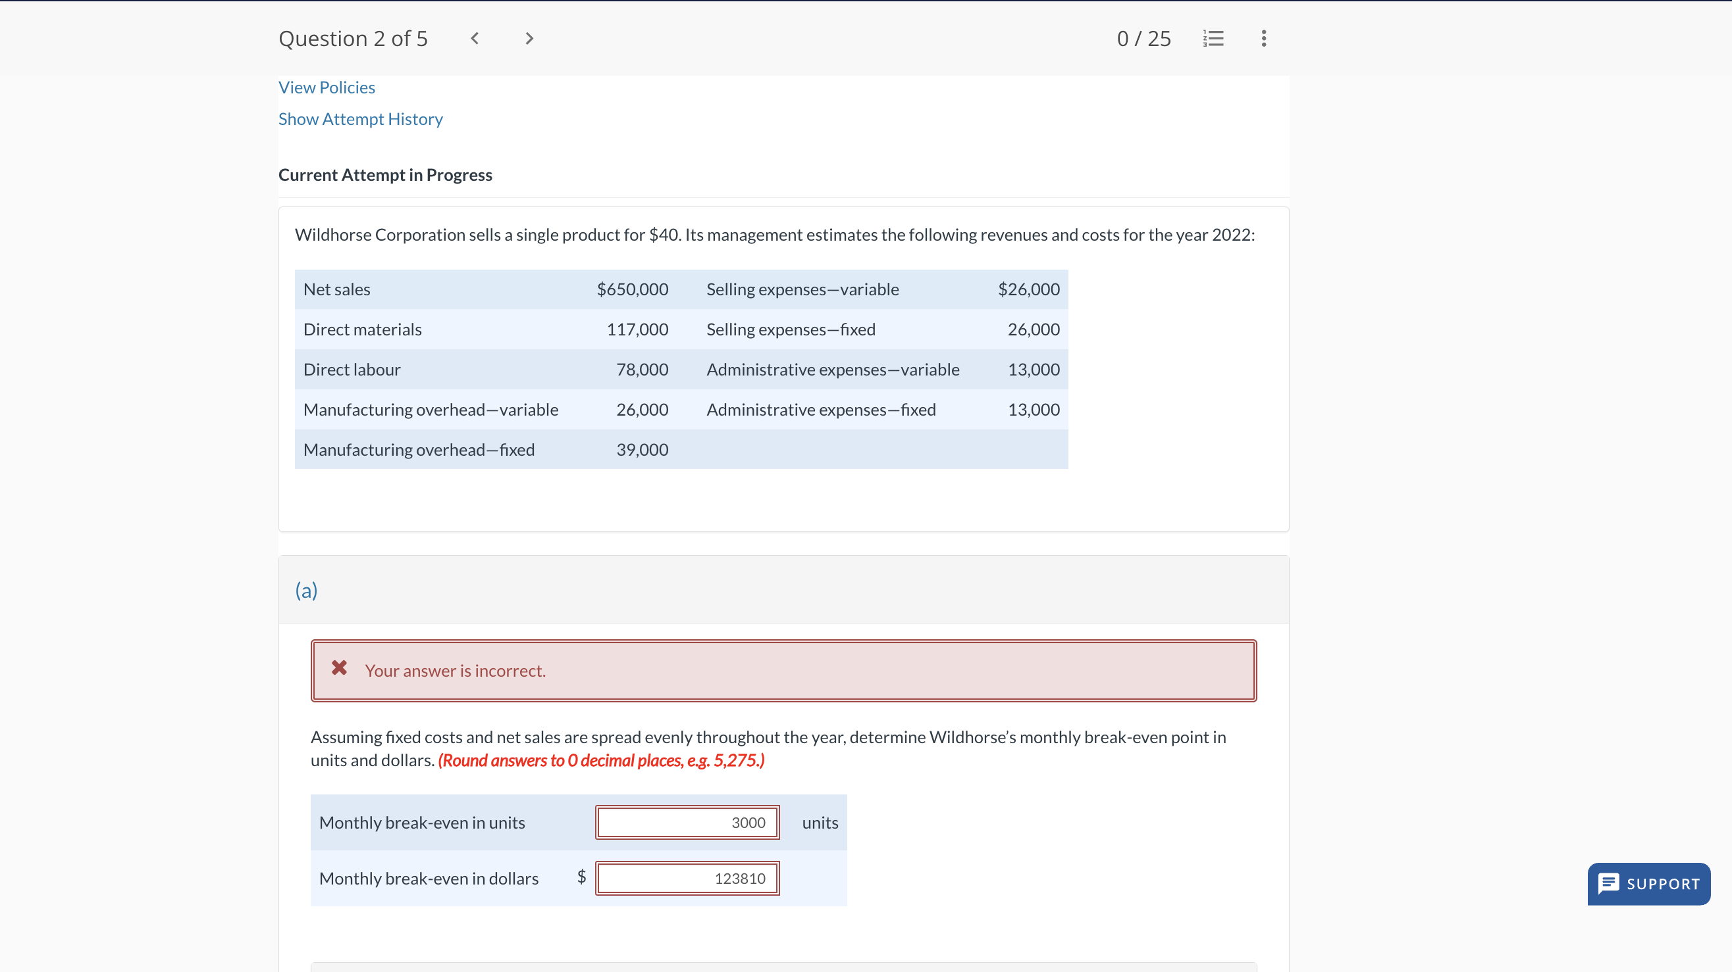Screen dimensions: 1732x972
Task: Edit the Monthly break-even in dollars field
Action: click(x=687, y=878)
